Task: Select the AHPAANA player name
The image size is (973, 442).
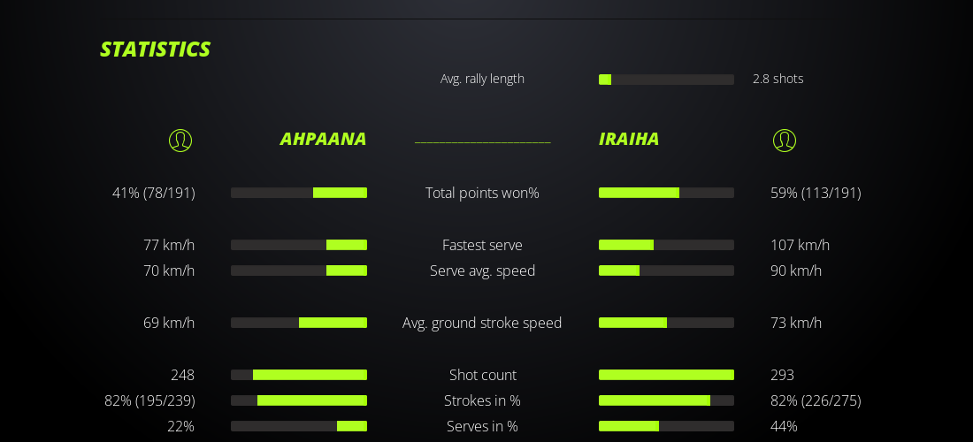Action: click(323, 139)
